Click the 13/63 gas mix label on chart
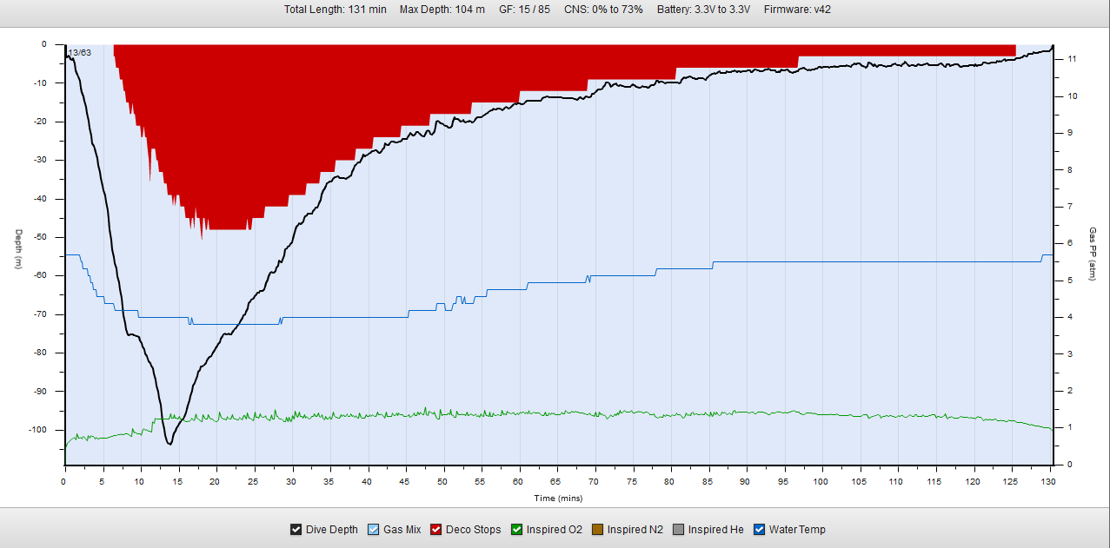This screenshot has width=1110, height=548. click(79, 53)
